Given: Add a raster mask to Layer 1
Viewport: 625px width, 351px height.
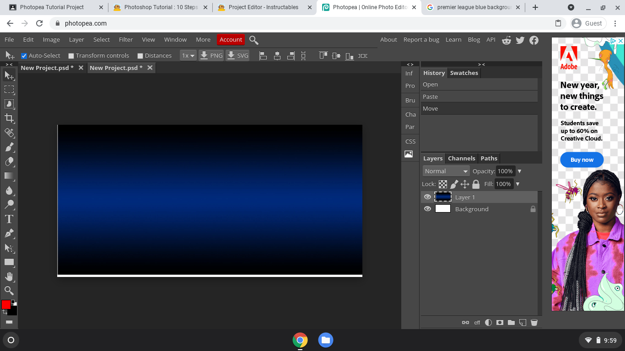Looking at the screenshot, I should click(500, 322).
